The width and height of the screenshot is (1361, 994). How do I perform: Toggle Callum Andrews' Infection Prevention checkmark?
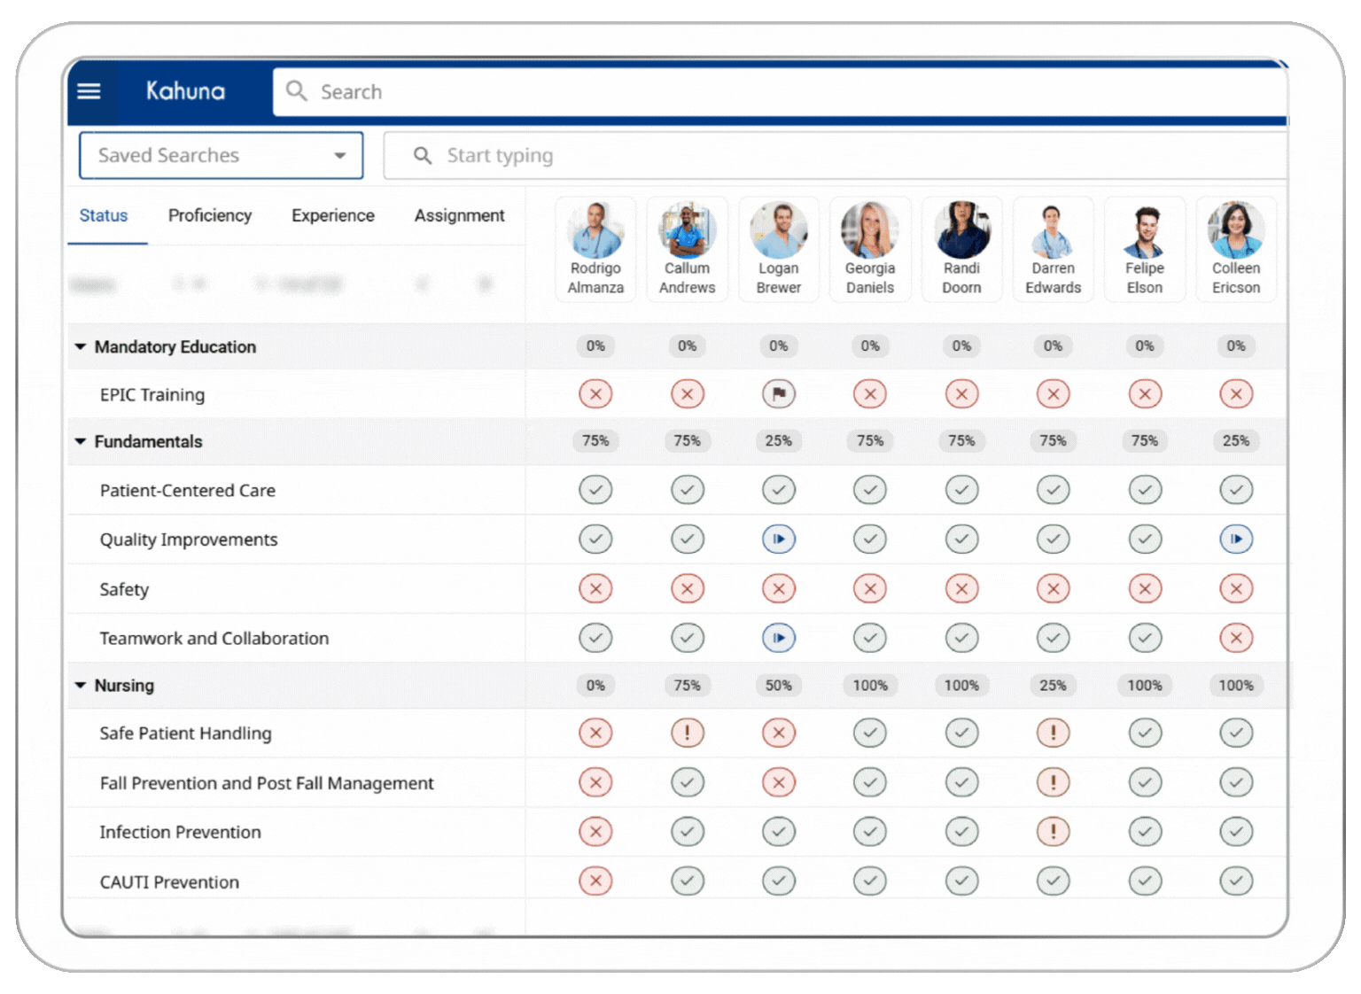point(688,831)
